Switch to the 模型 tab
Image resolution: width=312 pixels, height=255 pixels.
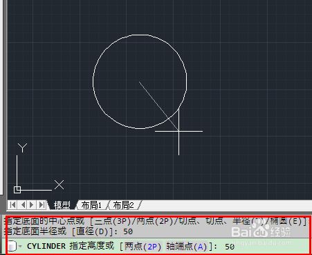pos(62,205)
